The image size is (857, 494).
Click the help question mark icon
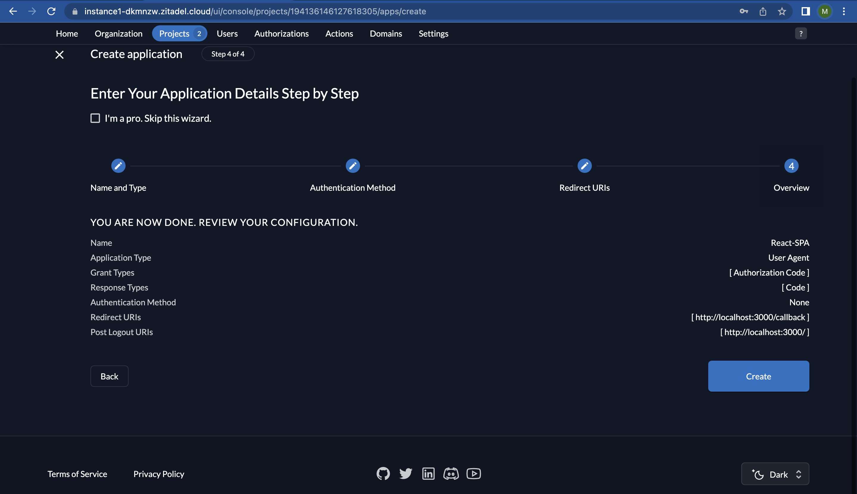801,34
